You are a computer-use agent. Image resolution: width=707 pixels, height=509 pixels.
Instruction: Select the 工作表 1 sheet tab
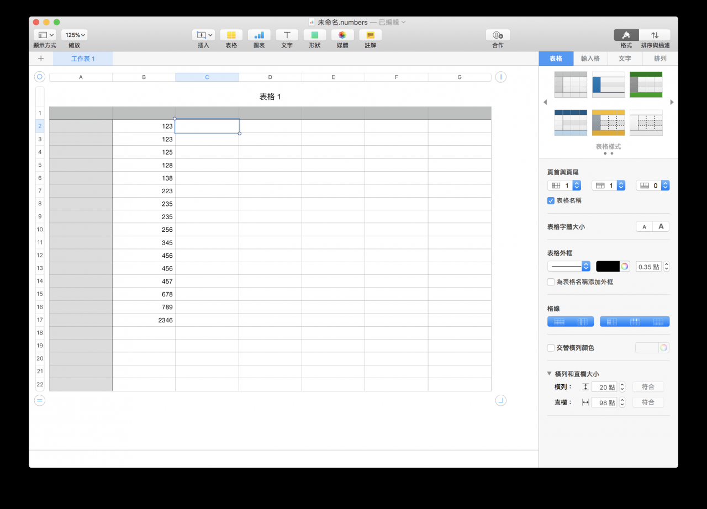[x=83, y=59]
